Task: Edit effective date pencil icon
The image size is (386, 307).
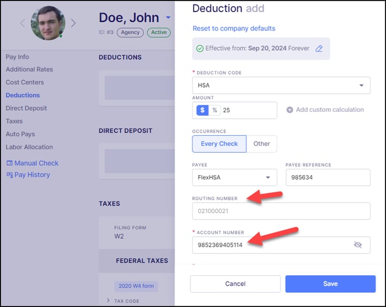Action: click(319, 48)
